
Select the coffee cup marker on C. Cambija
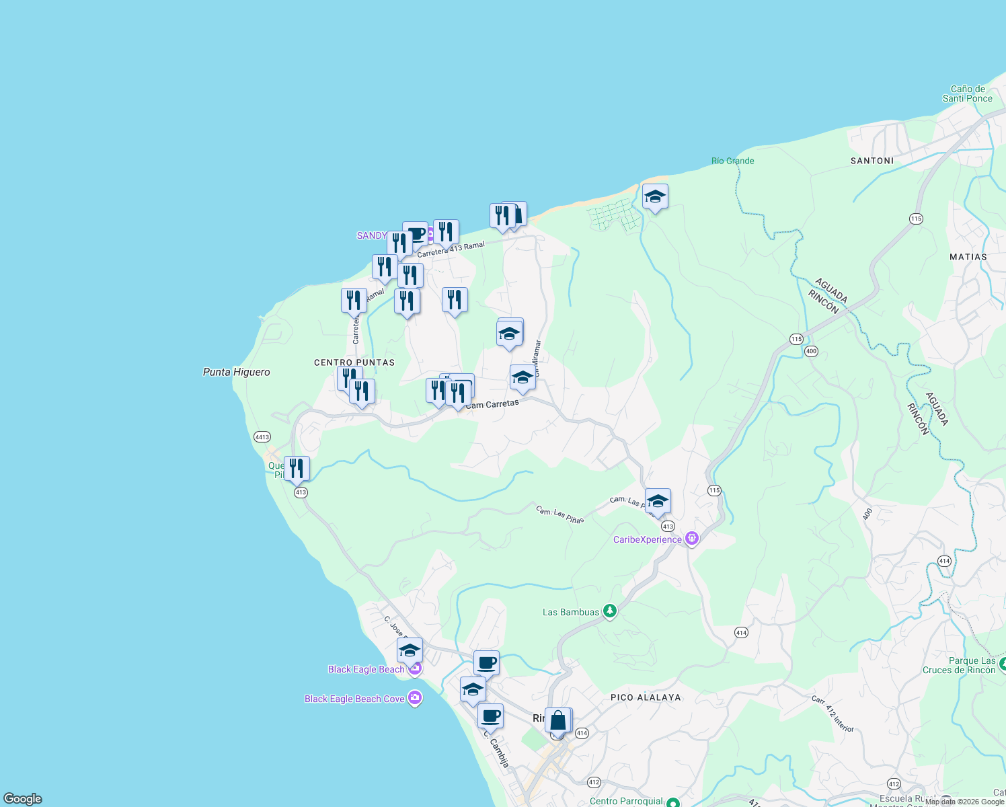pos(490,717)
